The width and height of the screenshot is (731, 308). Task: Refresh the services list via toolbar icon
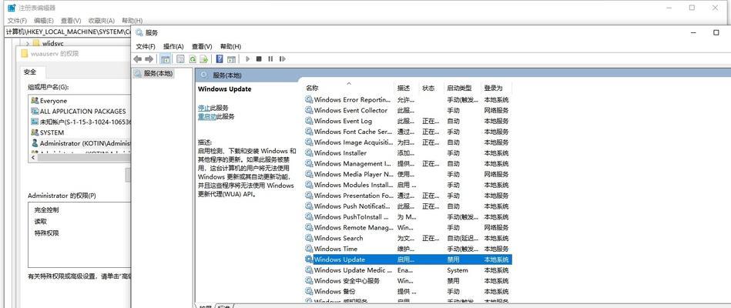(x=192, y=59)
